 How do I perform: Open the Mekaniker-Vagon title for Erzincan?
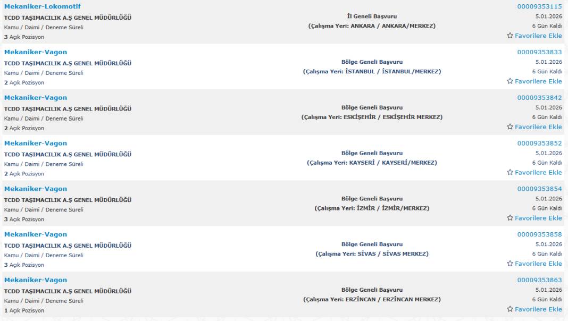[36, 280]
